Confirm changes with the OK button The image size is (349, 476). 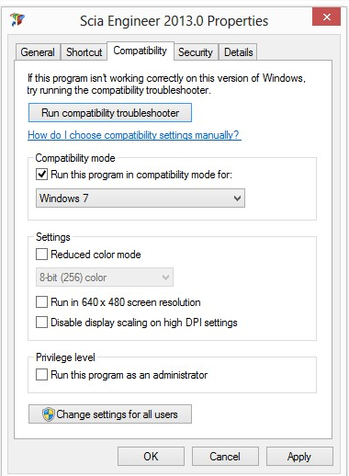point(151,457)
